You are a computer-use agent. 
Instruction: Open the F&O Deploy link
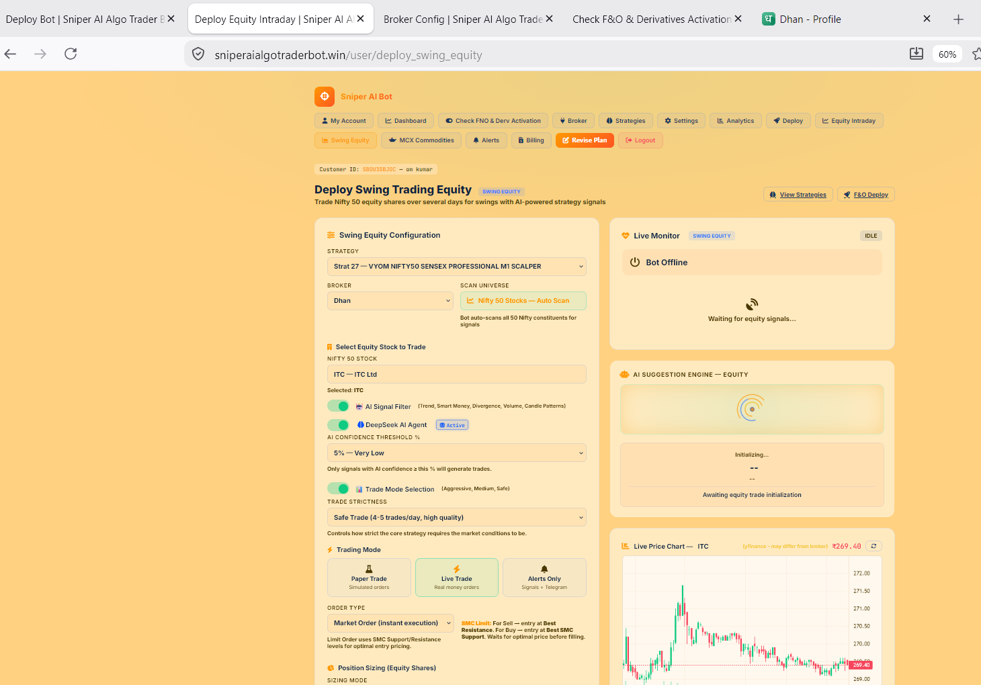(866, 195)
